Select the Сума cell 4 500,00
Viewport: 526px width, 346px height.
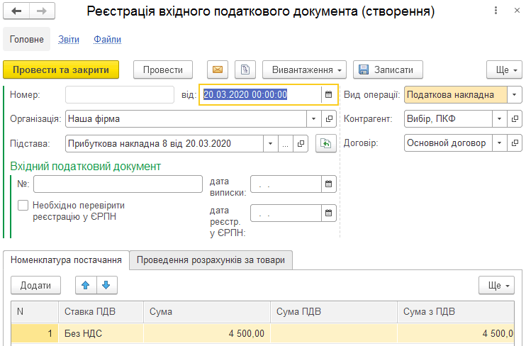tap(207, 333)
